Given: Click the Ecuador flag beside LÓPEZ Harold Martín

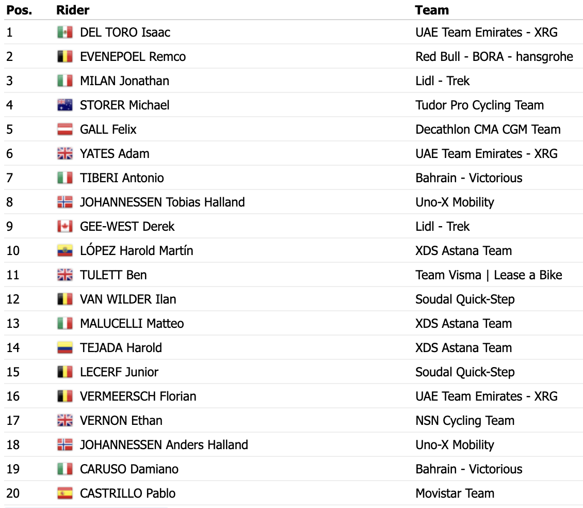Looking at the screenshot, I should pyautogui.click(x=64, y=251).
